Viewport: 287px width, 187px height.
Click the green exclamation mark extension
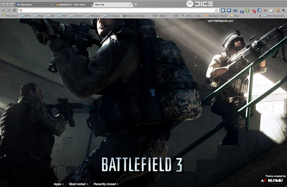247,10
